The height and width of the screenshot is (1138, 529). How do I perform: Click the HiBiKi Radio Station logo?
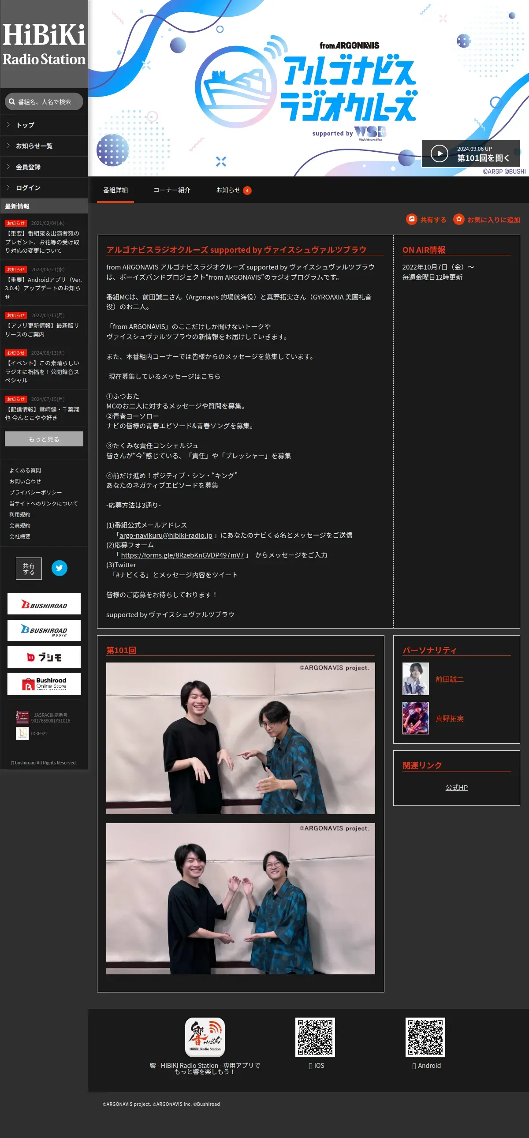click(44, 44)
